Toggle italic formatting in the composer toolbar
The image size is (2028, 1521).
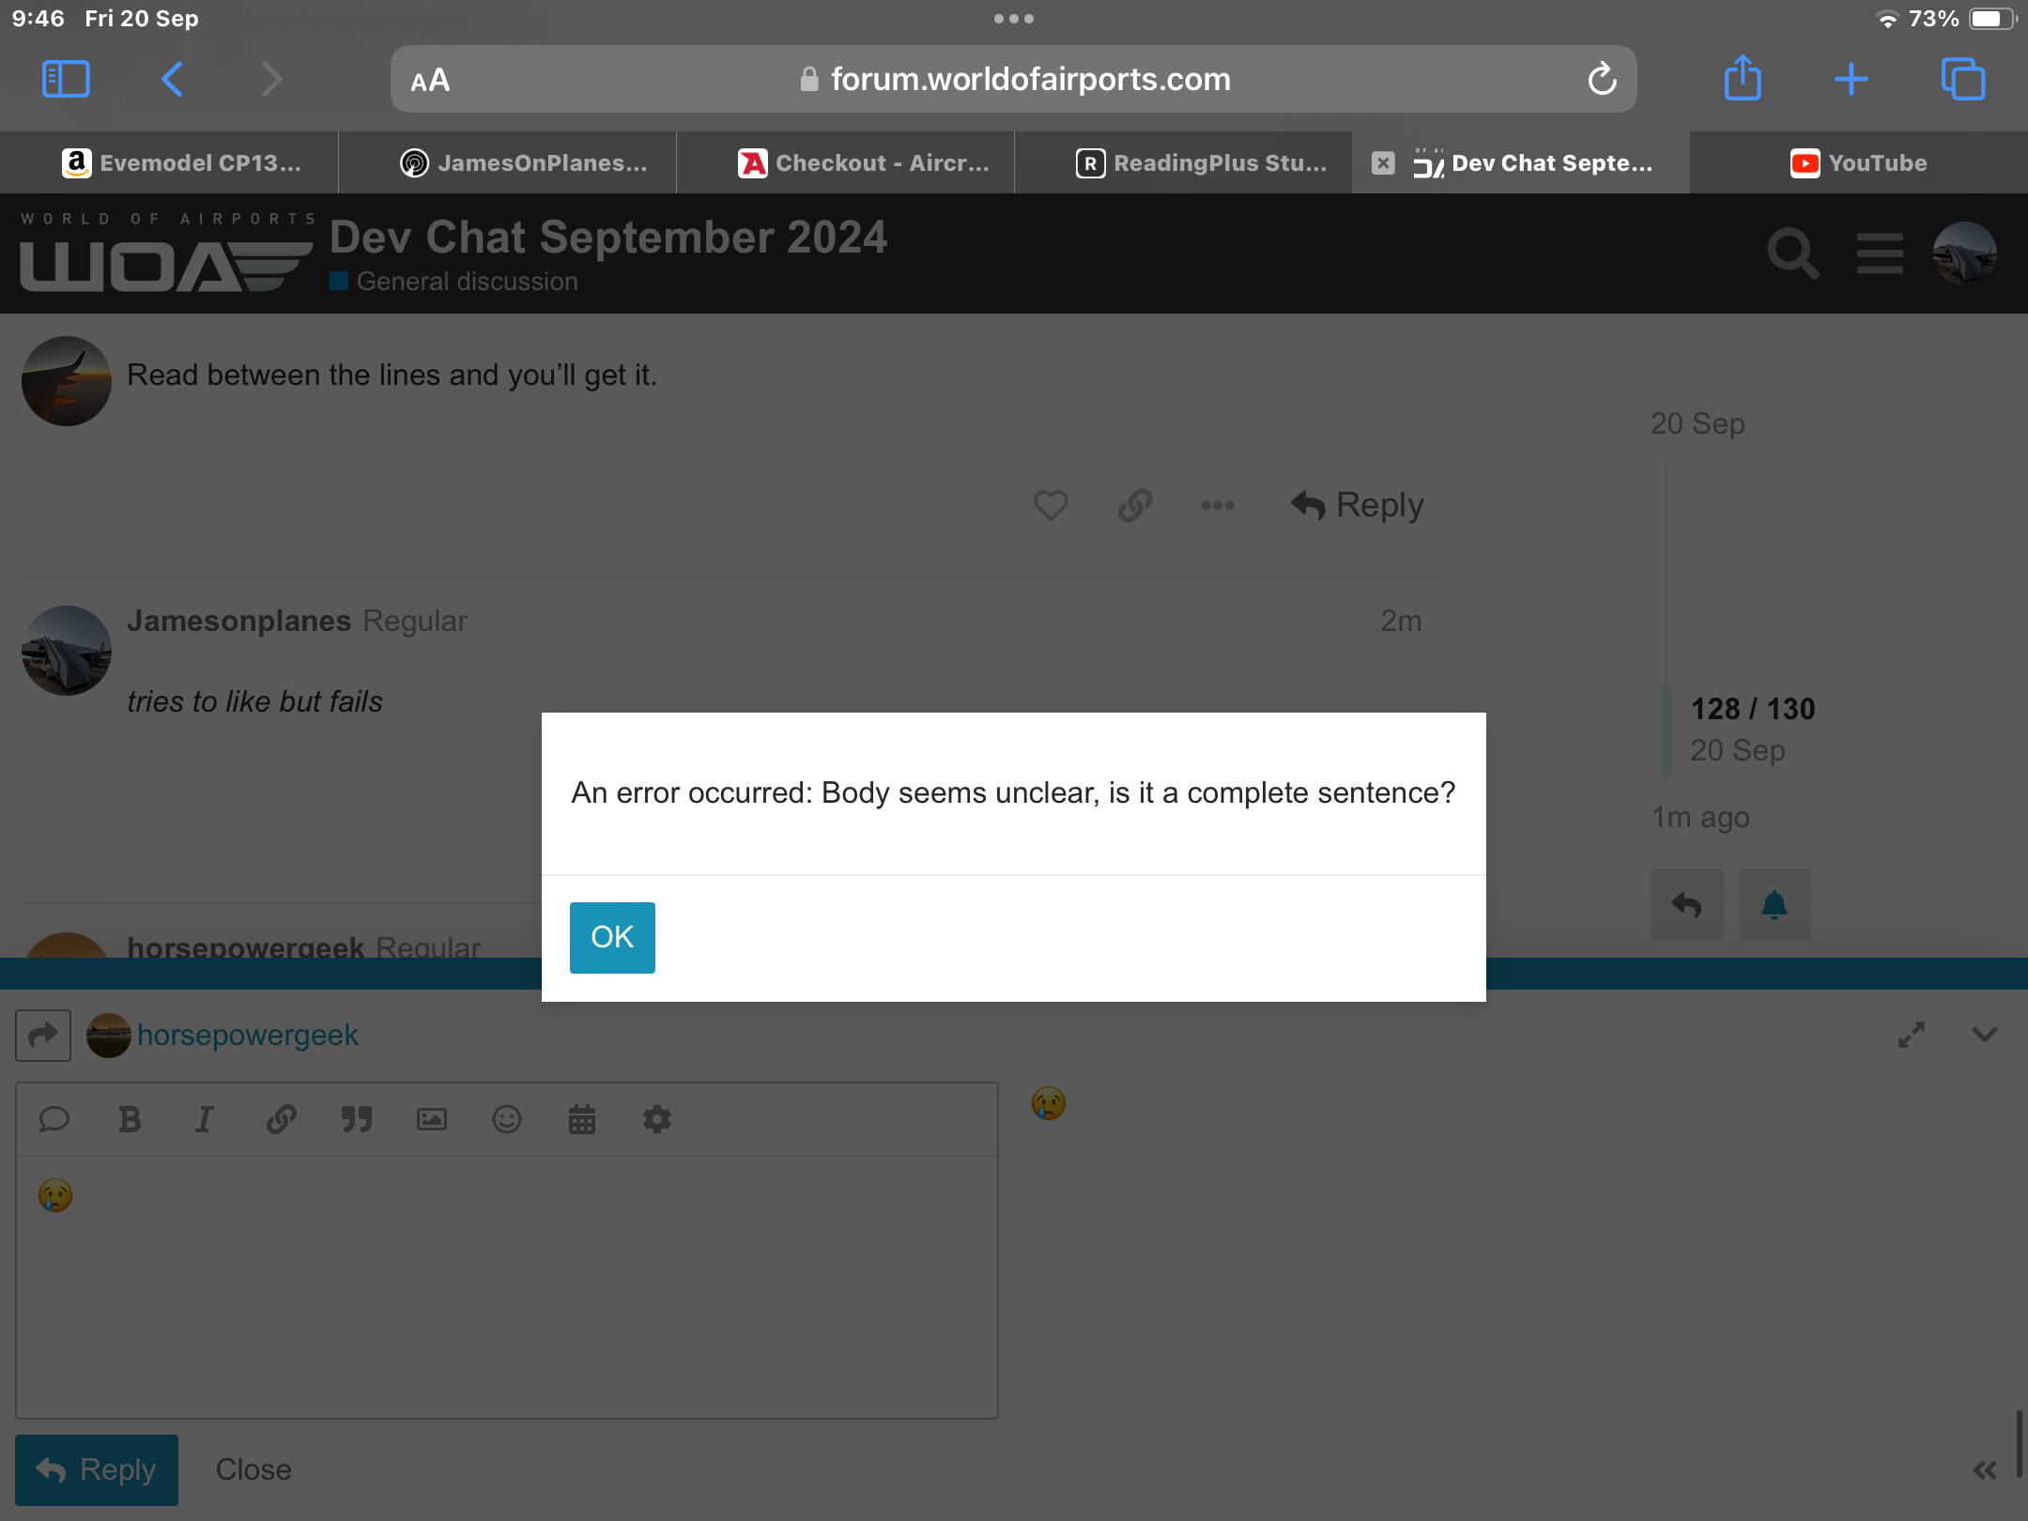205,1119
